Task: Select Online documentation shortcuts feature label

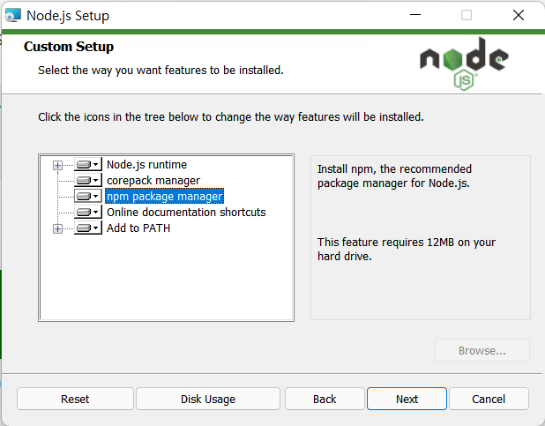Action: click(186, 213)
